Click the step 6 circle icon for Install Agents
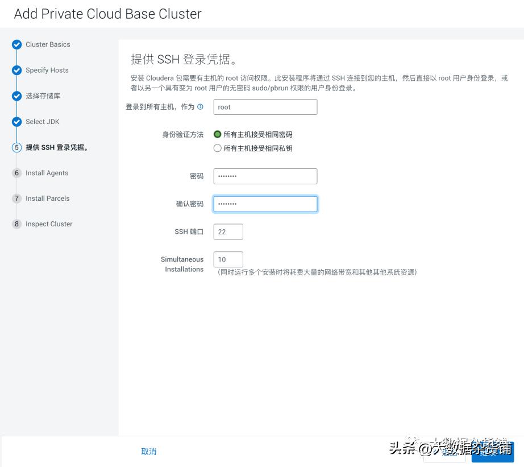The width and height of the screenshot is (524, 467). tap(16, 173)
